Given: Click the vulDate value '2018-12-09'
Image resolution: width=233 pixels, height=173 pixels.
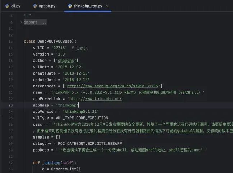Looking at the screenshot, I should click(x=69, y=67).
